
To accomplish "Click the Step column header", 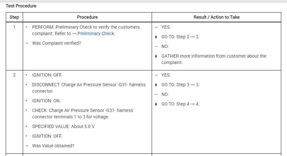I will tap(14, 17).
